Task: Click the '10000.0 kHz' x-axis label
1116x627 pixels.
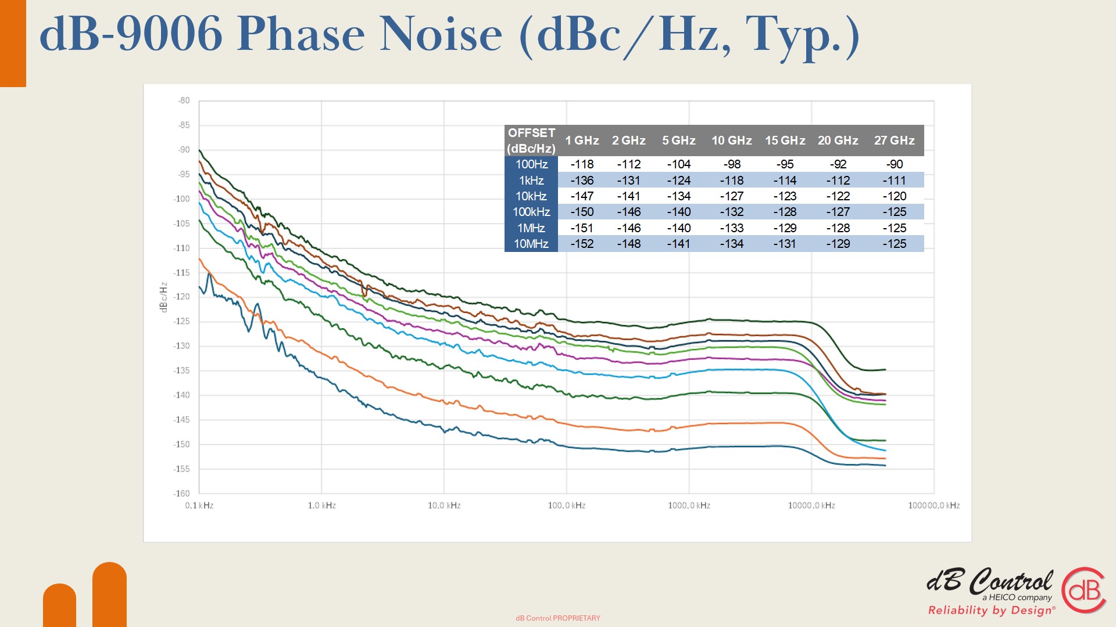Action: 811,506
